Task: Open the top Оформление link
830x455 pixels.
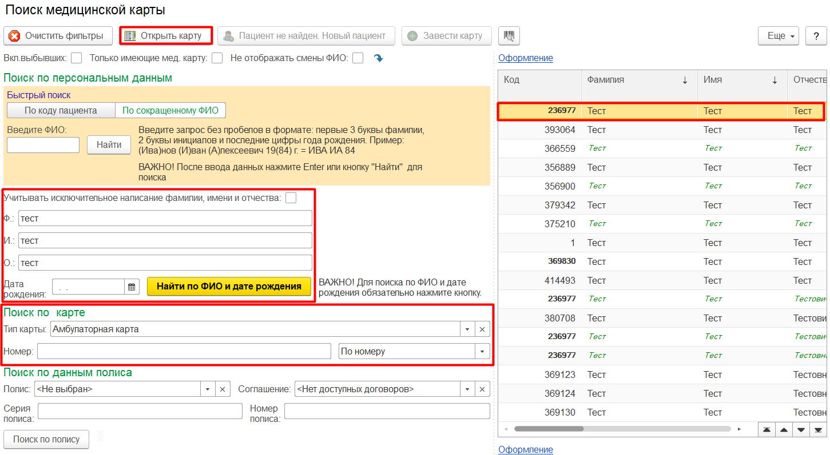Action: tap(526, 58)
